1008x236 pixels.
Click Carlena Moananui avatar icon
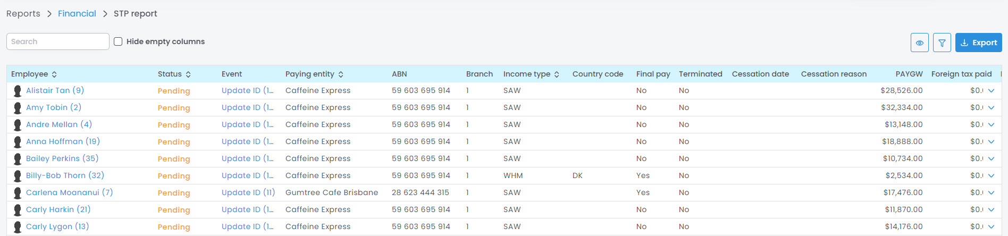(x=18, y=193)
